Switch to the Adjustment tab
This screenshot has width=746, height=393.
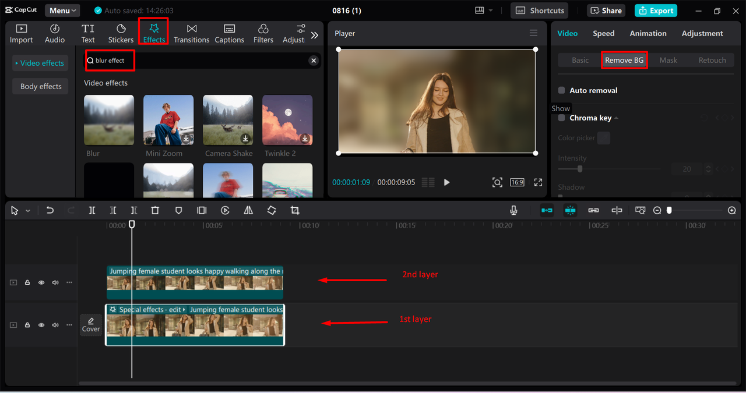click(702, 33)
